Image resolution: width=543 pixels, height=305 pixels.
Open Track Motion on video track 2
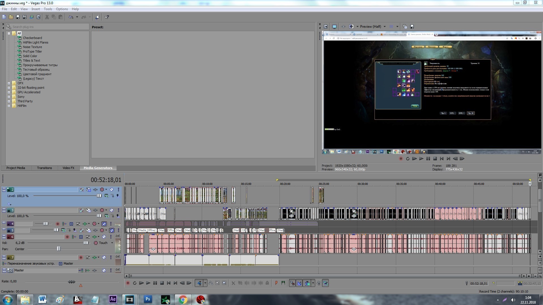point(88,190)
